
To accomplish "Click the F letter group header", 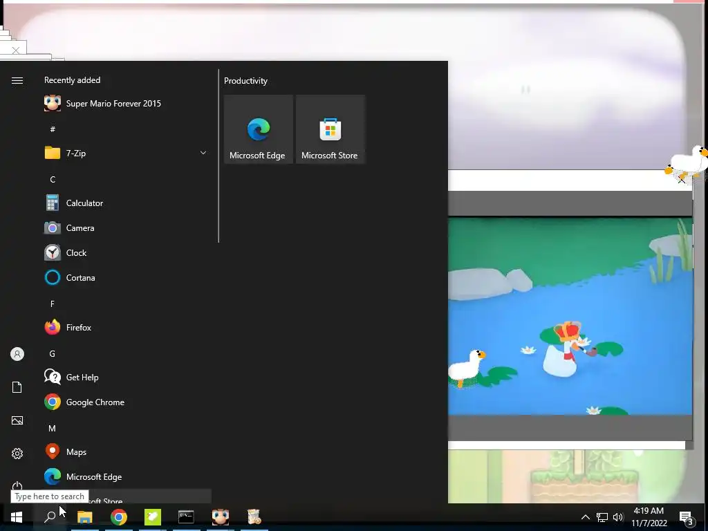I will [x=53, y=304].
